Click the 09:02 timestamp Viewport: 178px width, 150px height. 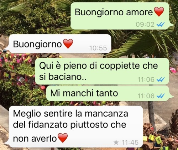[145, 25]
